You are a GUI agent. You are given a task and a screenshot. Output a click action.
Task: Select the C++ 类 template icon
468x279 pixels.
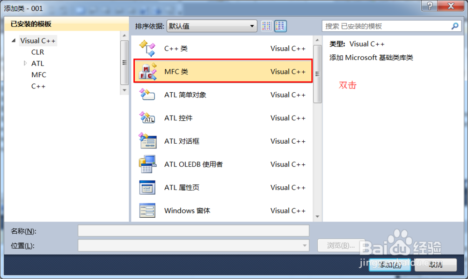[x=147, y=48]
